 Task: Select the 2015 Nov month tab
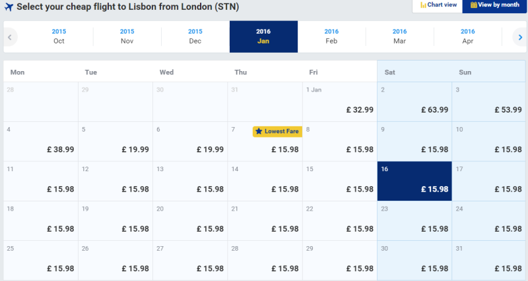pos(127,36)
